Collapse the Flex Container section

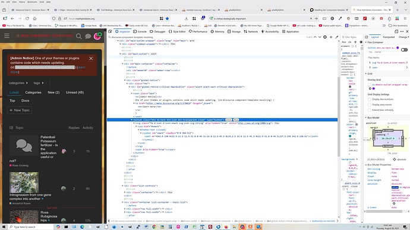[x=366, y=42]
